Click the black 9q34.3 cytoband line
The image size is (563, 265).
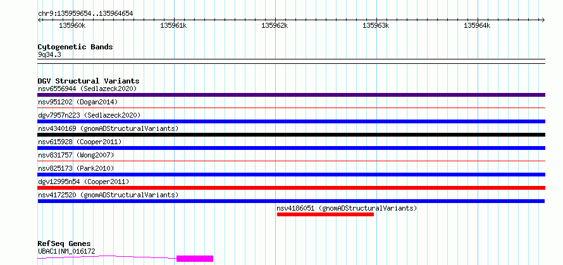(x=291, y=61)
